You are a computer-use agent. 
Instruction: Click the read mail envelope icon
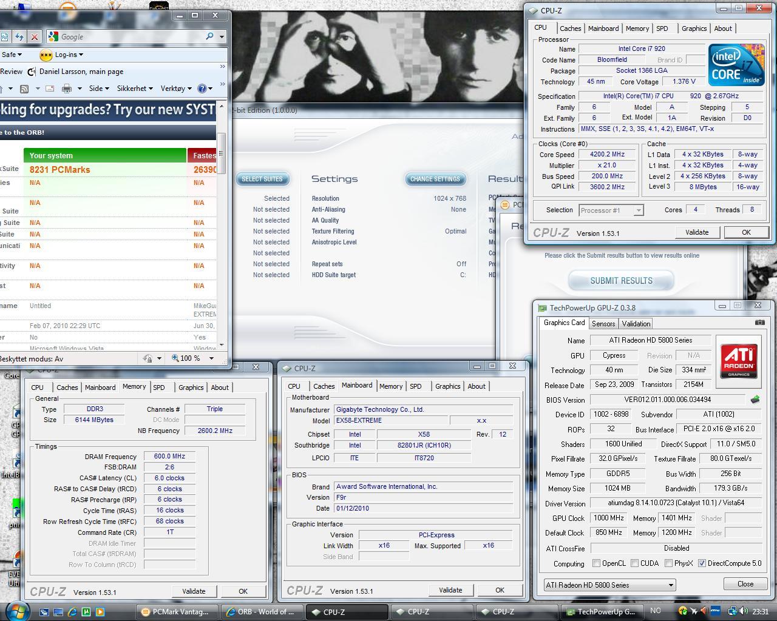click(50, 89)
